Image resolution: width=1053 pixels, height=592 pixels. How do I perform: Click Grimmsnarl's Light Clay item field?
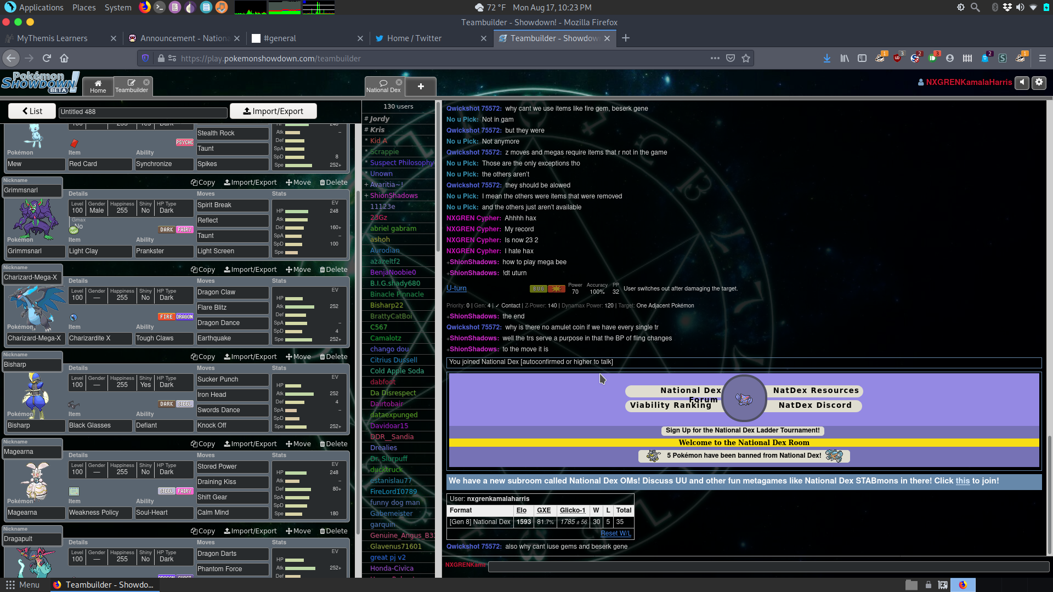pos(100,251)
